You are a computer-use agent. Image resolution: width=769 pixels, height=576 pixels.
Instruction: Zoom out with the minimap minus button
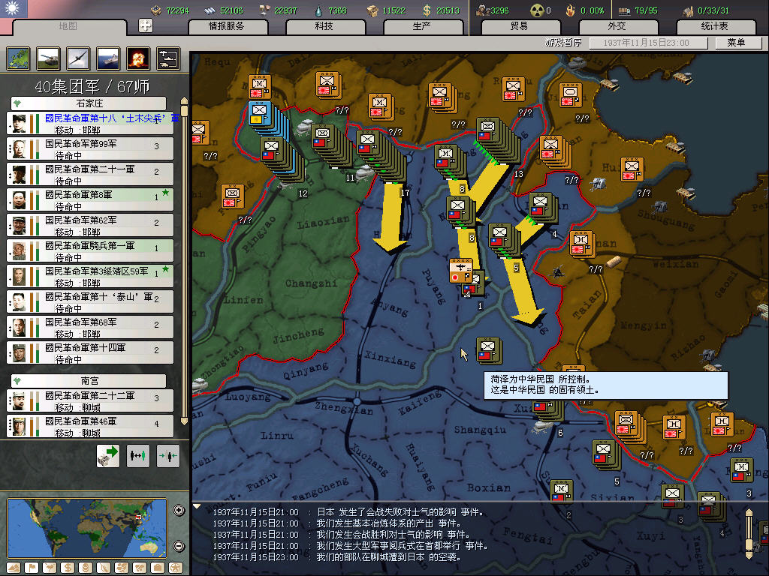179,546
